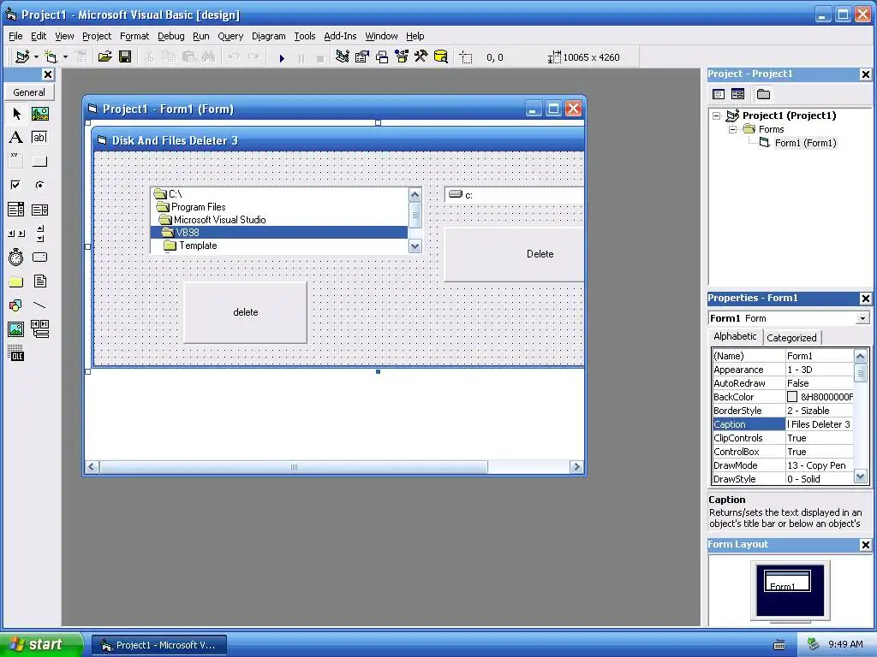Click Save Project disk icon

pos(125,57)
